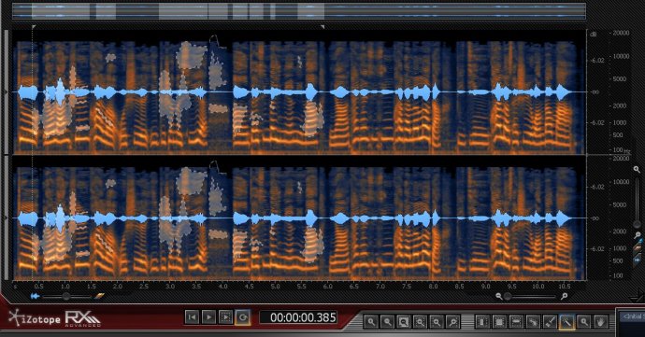Click the iZotope RX logo
The width and height of the screenshot is (645, 337).
coord(54,318)
